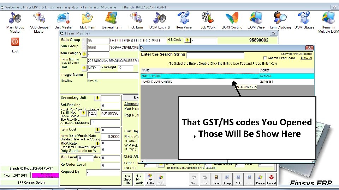Click the Request By input field
Screen dimensions: 339x190
[103, 172]
